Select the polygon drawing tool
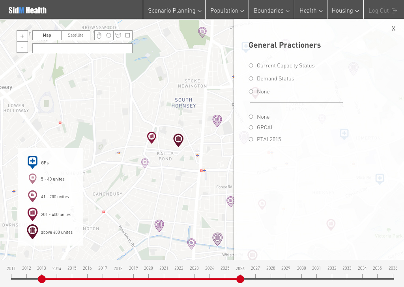 click(x=118, y=35)
